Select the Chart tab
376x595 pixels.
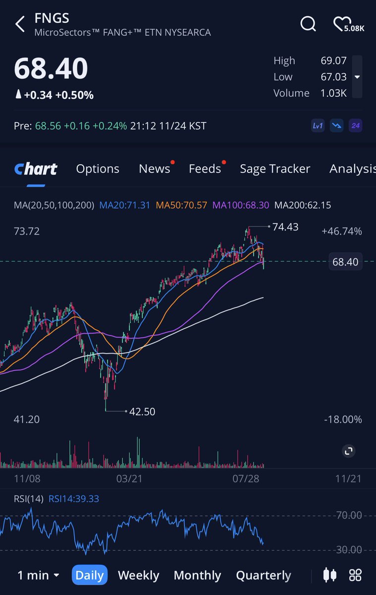click(36, 169)
